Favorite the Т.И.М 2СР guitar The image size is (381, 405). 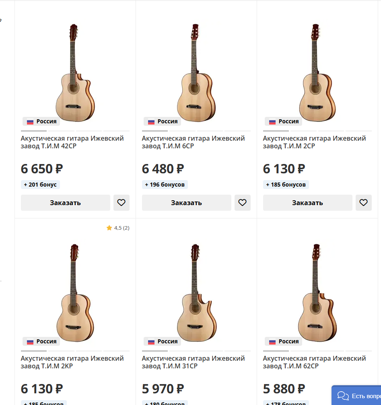tap(364, 203)
